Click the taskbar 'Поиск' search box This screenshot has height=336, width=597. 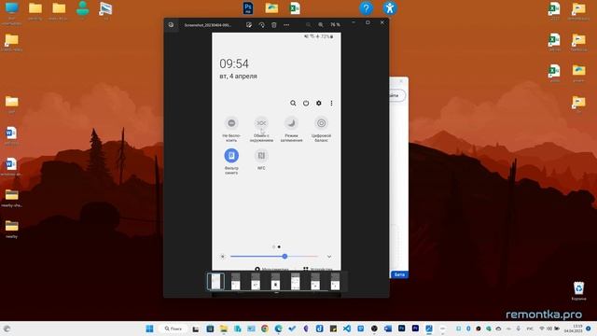174,329
